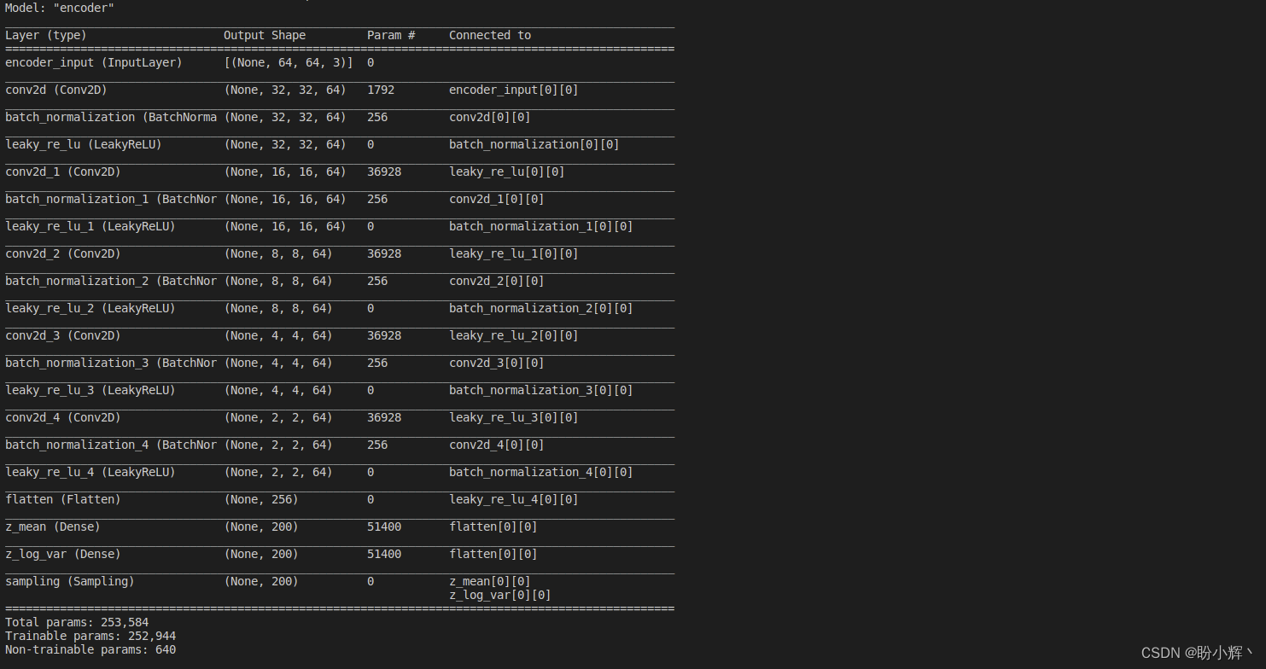This screenshot has height=669, width=1266.
Task: Select 'batch_normalization_1 (BatchNor' layer name
Action: pos(111,199)
